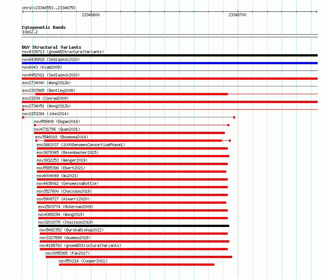Open variant nsv5585396 (Ebert2021) label
The width and height of the screenshot is (328, 279).
[x=61, y=168]
